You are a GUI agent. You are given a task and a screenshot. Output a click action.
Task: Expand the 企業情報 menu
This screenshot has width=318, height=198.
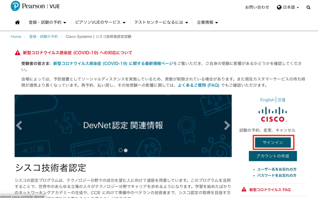[x=207, y=22]
